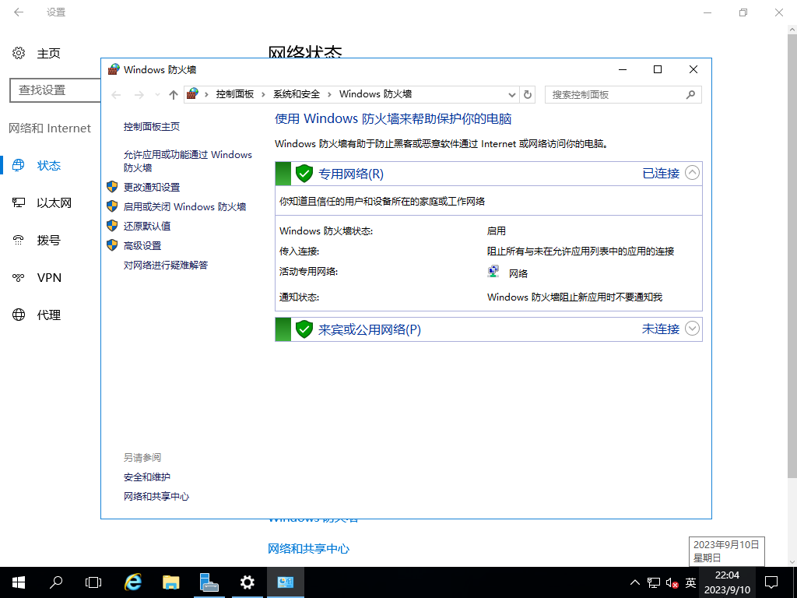Click the Settings window vertical scrollbar
Screen dimensions: 797x598
pos(792,255)
